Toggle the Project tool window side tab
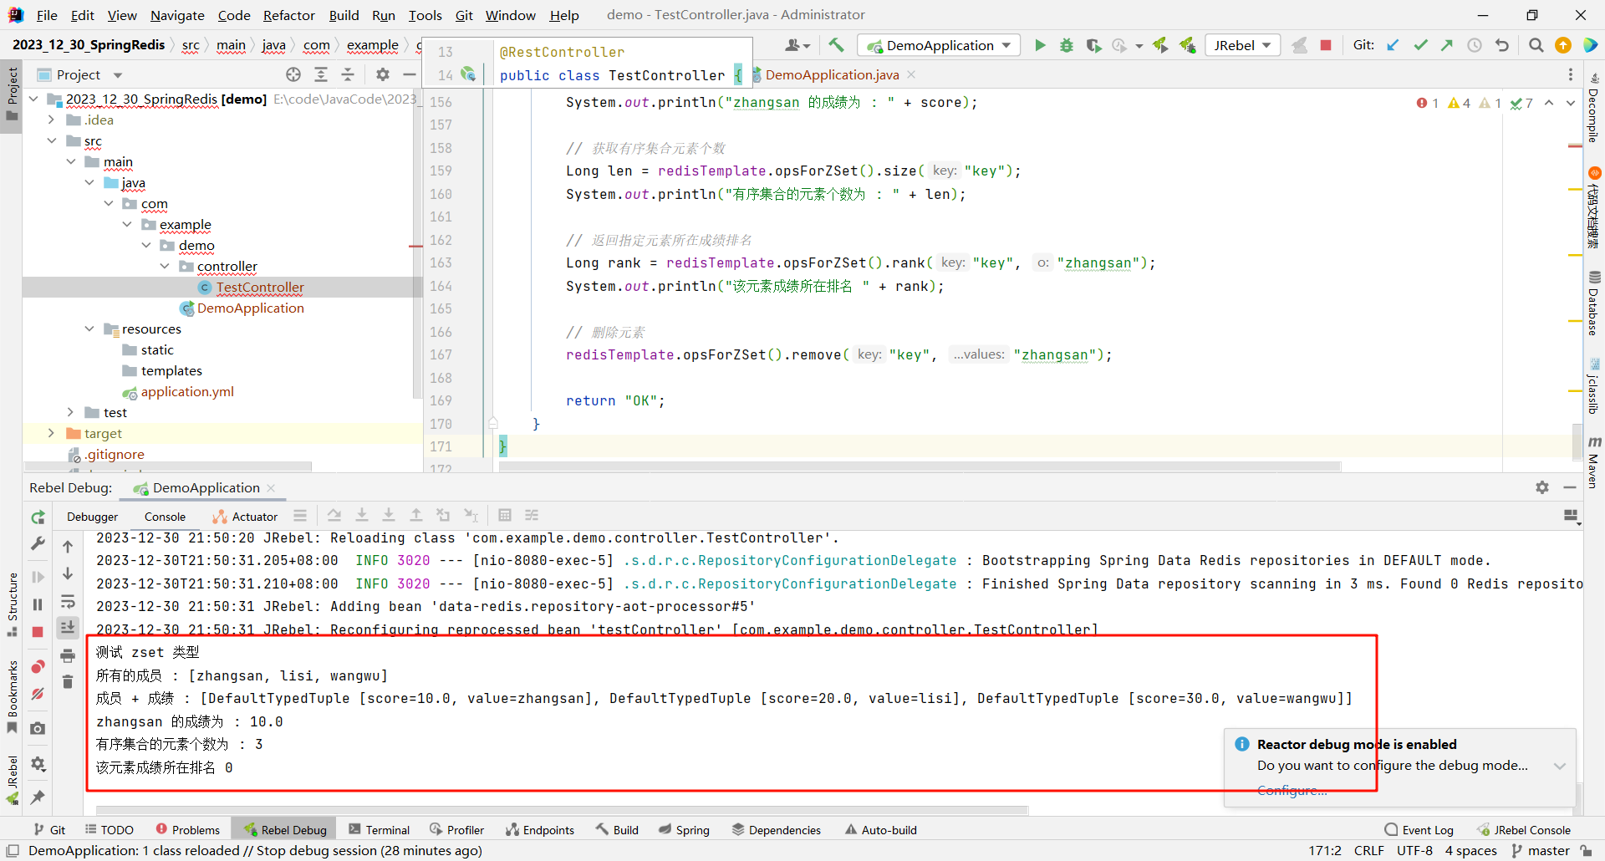 pyautogui.click(x=12, y=94)
